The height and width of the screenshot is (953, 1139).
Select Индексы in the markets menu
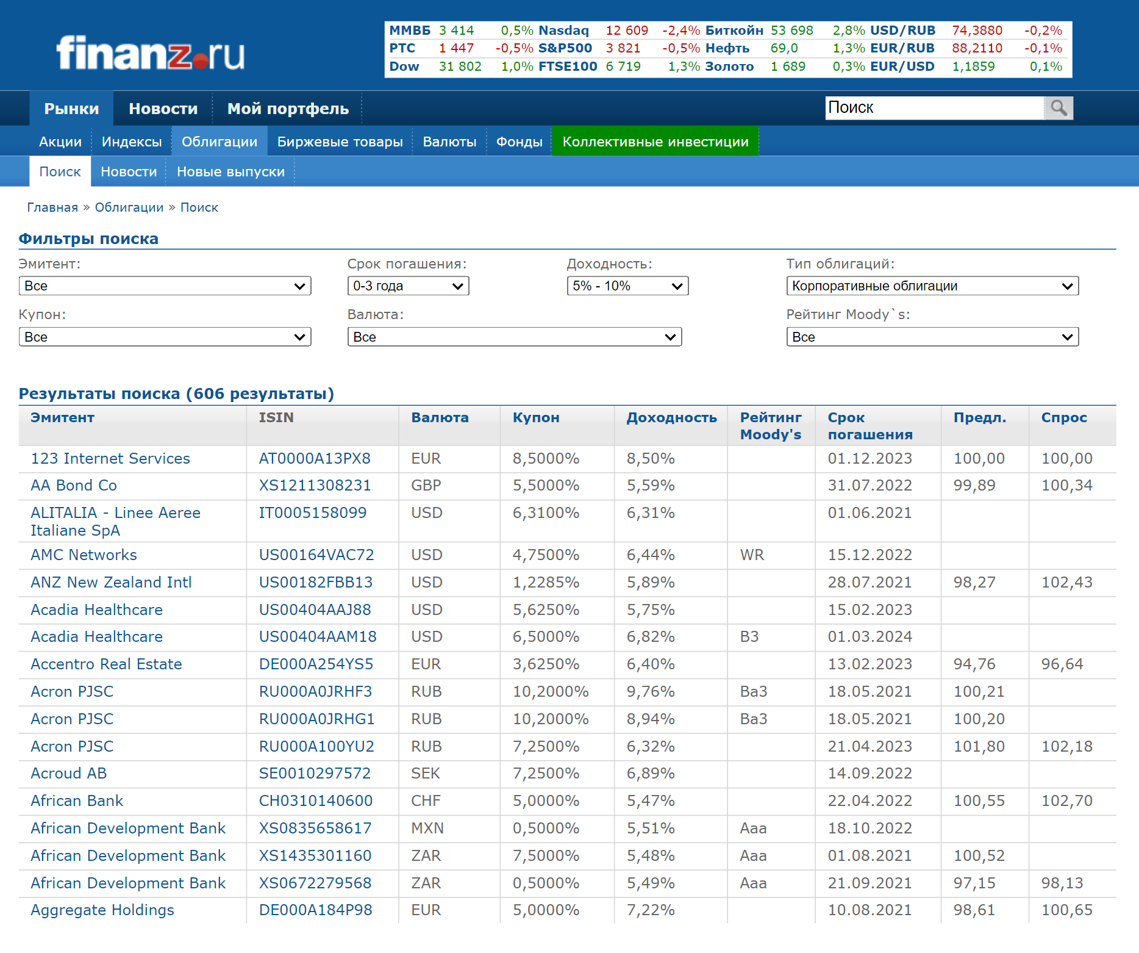(132, 142)
